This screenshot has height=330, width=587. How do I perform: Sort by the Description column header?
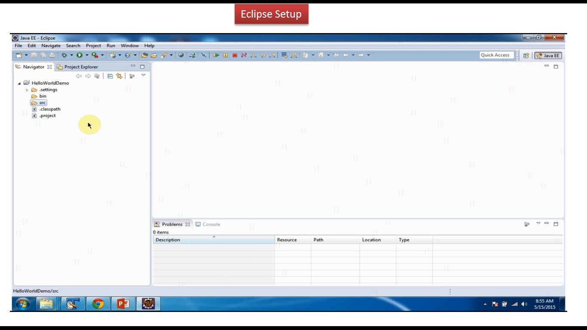[x=214, y=240]
